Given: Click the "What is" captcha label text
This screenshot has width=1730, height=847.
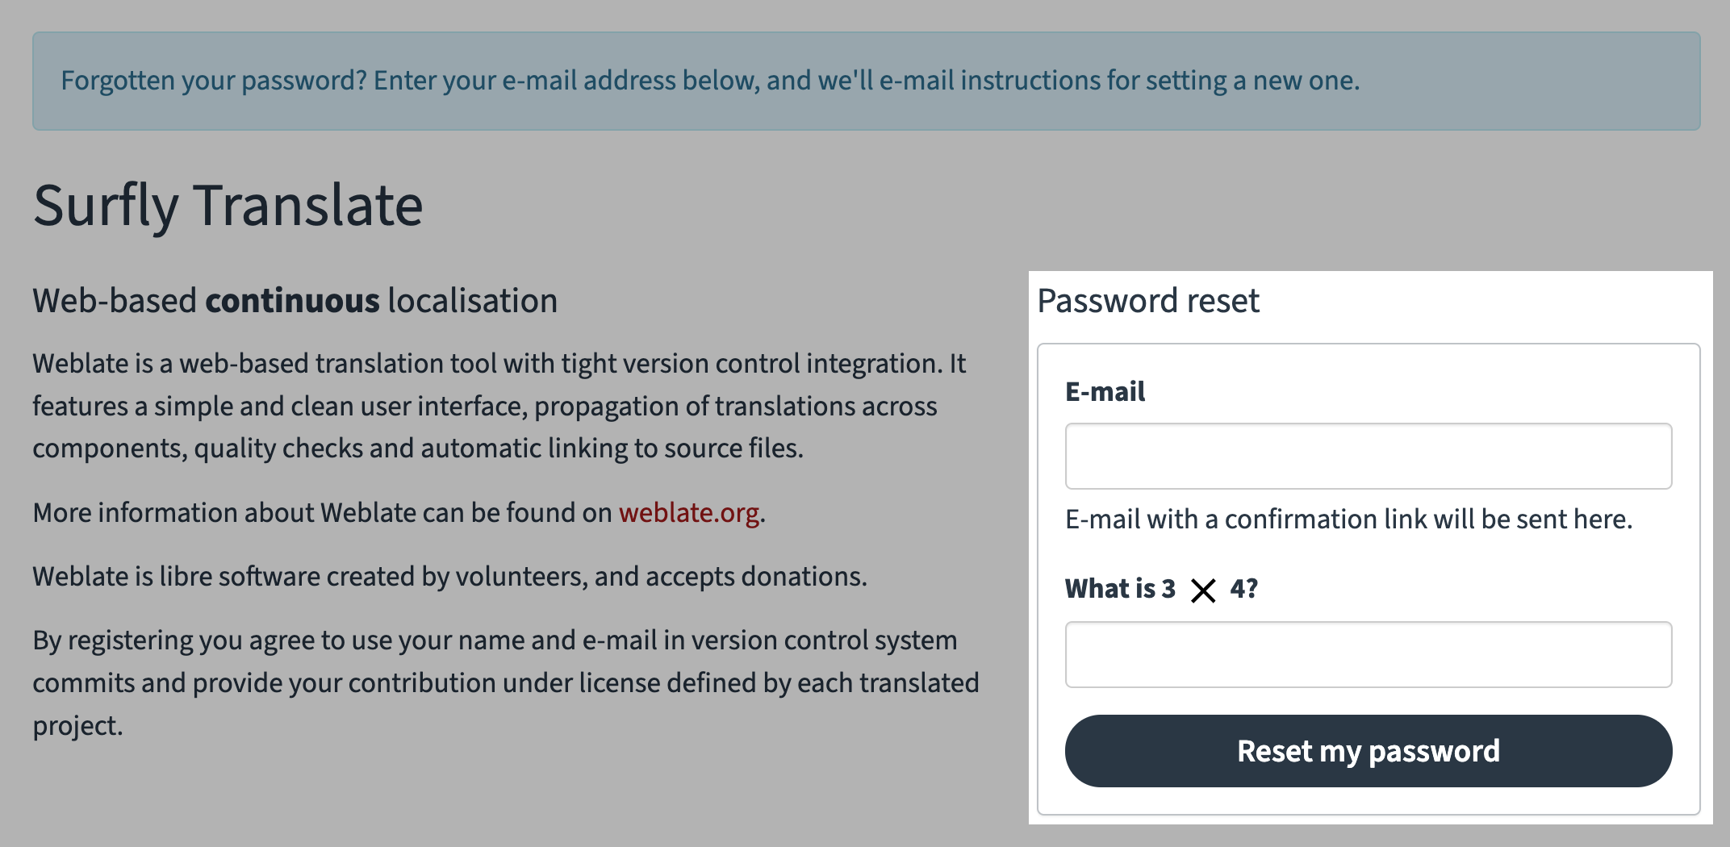Looking at the screenshot, I should point(1110,589).
